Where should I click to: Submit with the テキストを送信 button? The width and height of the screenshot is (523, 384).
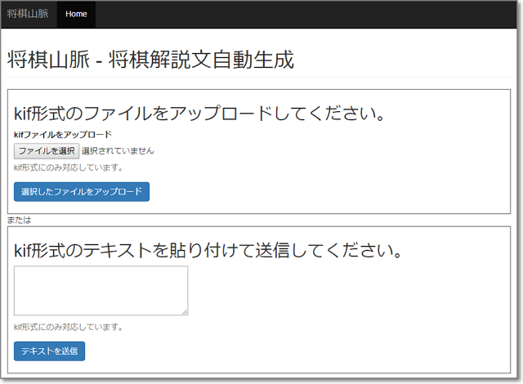49,351
